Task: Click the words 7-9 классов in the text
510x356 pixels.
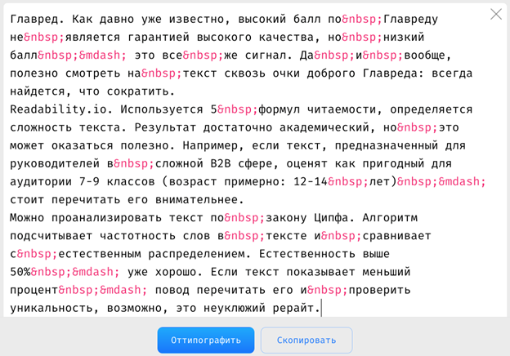Action: click(x=117, y=181)
